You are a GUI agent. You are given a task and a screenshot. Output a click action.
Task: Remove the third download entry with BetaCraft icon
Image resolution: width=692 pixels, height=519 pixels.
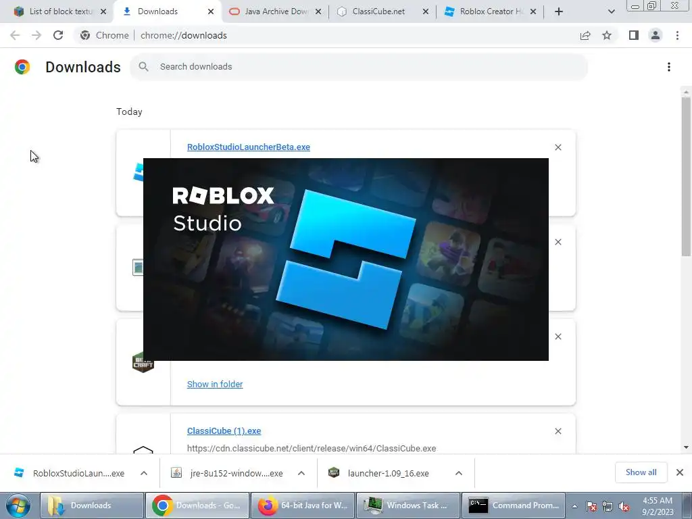[558, 337]
